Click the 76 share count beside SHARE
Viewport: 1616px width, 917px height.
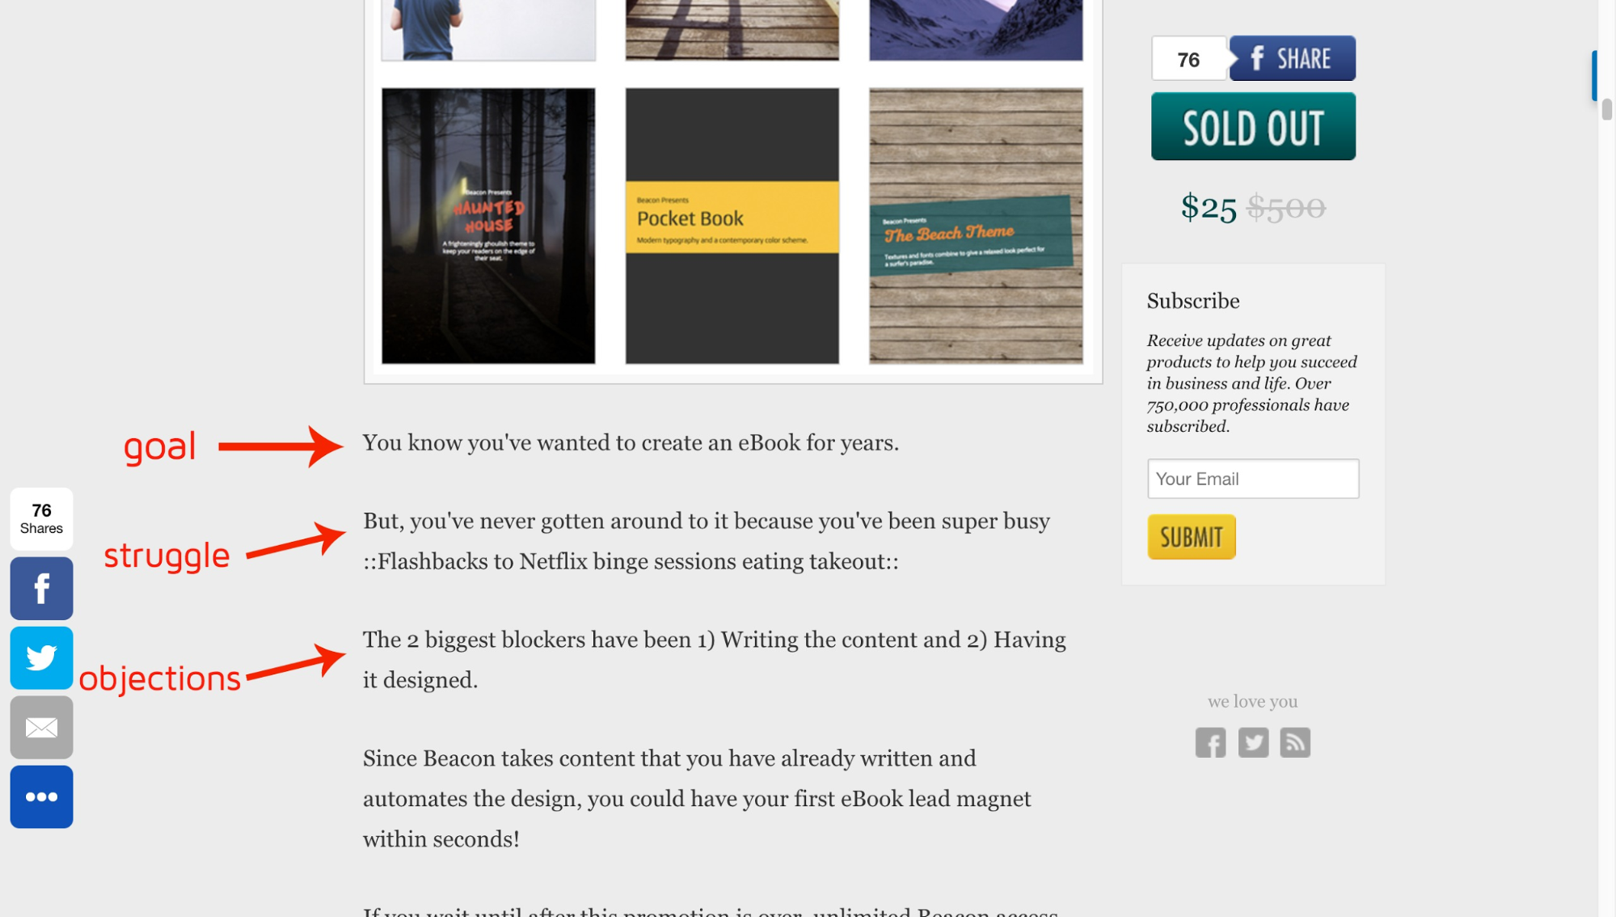[1188, 58]
